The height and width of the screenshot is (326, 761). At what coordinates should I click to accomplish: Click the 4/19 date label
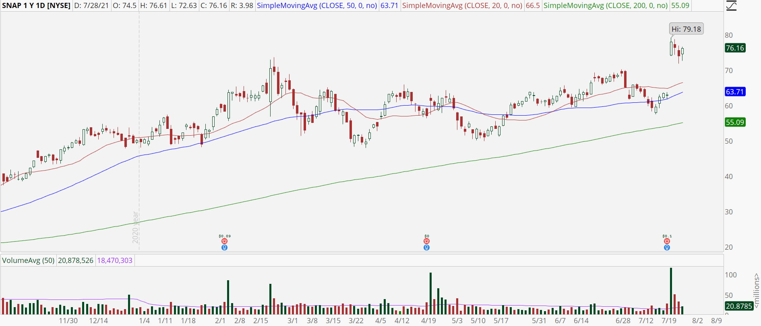(x=428, y=321)
